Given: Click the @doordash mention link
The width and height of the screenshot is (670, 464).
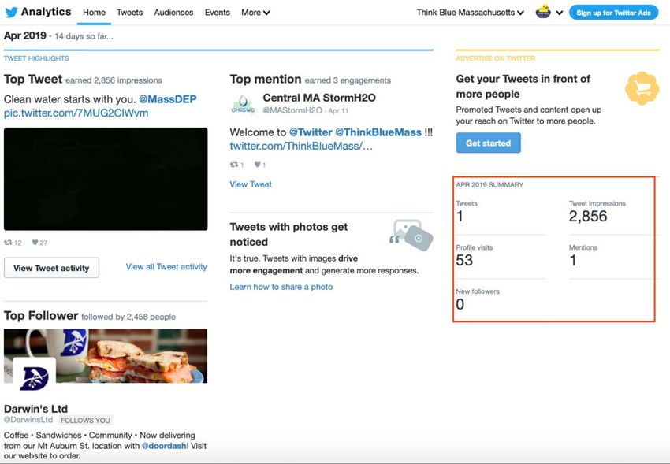Looking at the screenshot, I should coord(165,446).
